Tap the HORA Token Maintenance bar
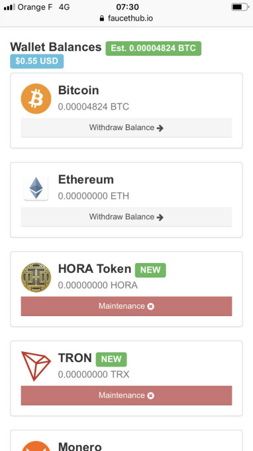Image resolution: width=253 pixels, height=451 pixels. [x=126, y=306]
